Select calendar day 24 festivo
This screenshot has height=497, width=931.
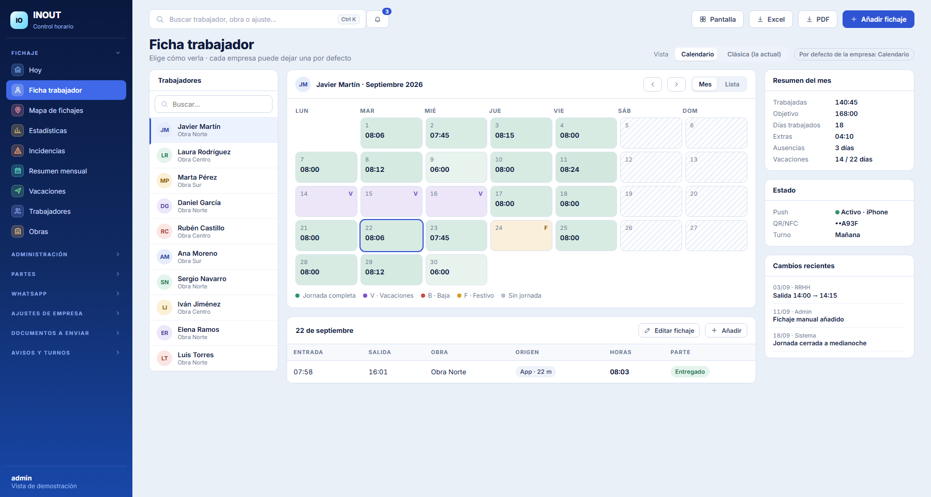[521, 236]
